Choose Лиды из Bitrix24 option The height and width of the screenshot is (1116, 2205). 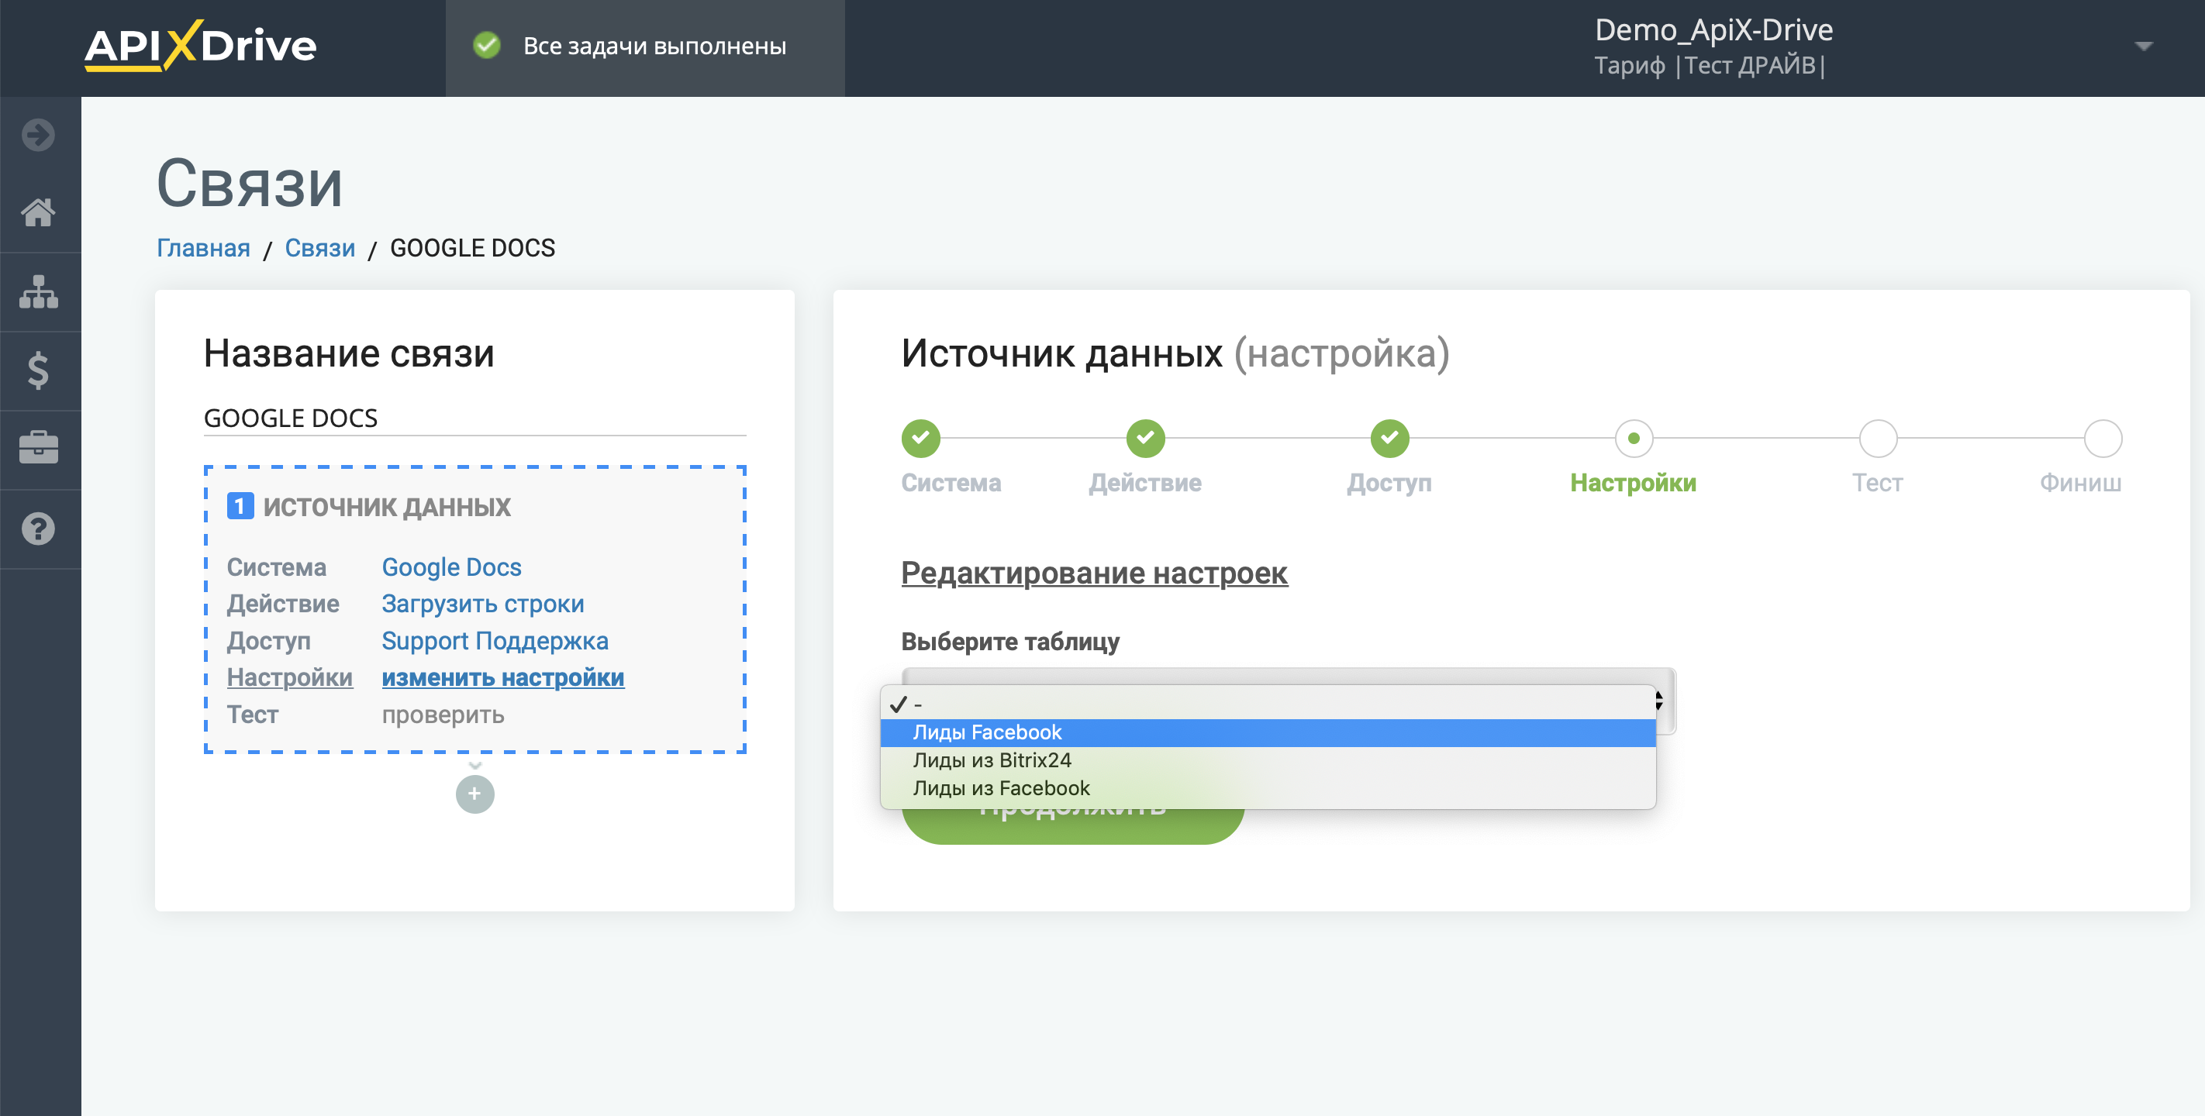(1268, 760)
